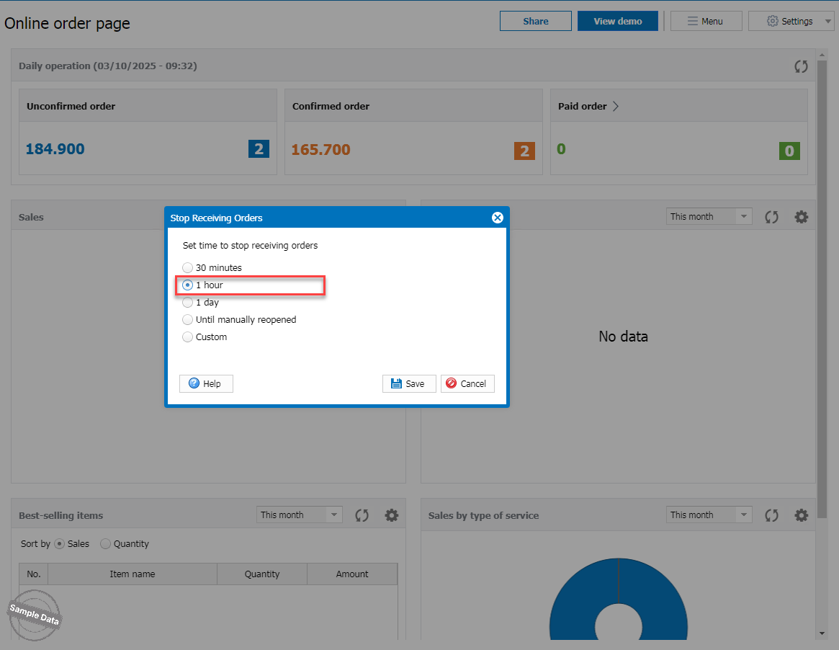Open Sales by type of service gear settings
This screenshot has height=650, width=839.
[x=801, y=515]
